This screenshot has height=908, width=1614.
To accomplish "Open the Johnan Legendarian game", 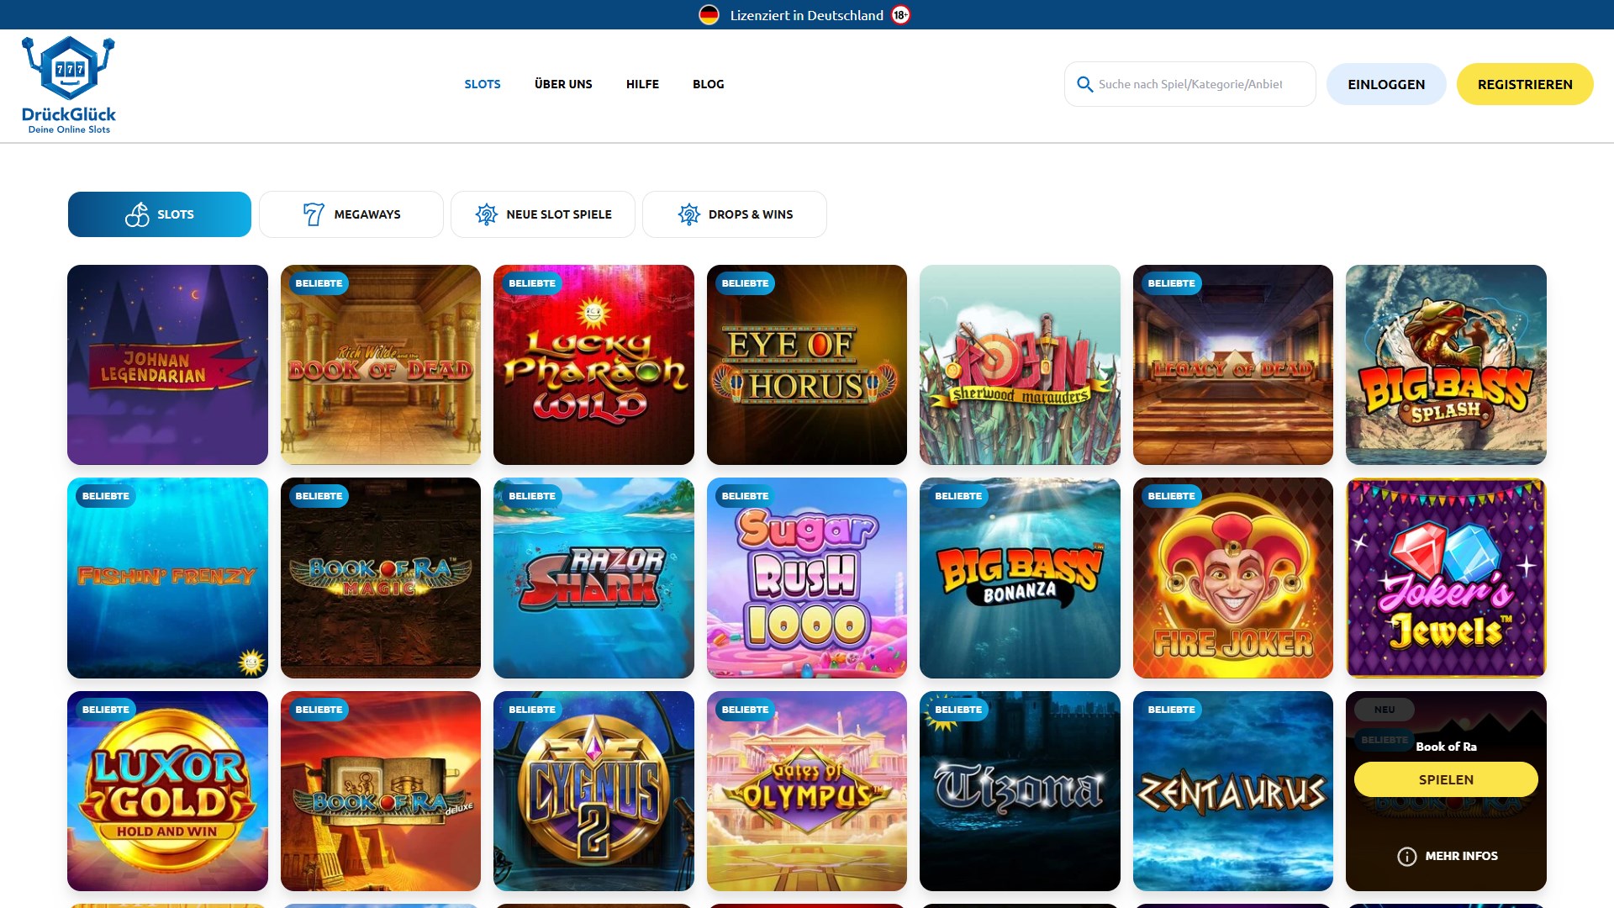I will [x=167, y=365].
